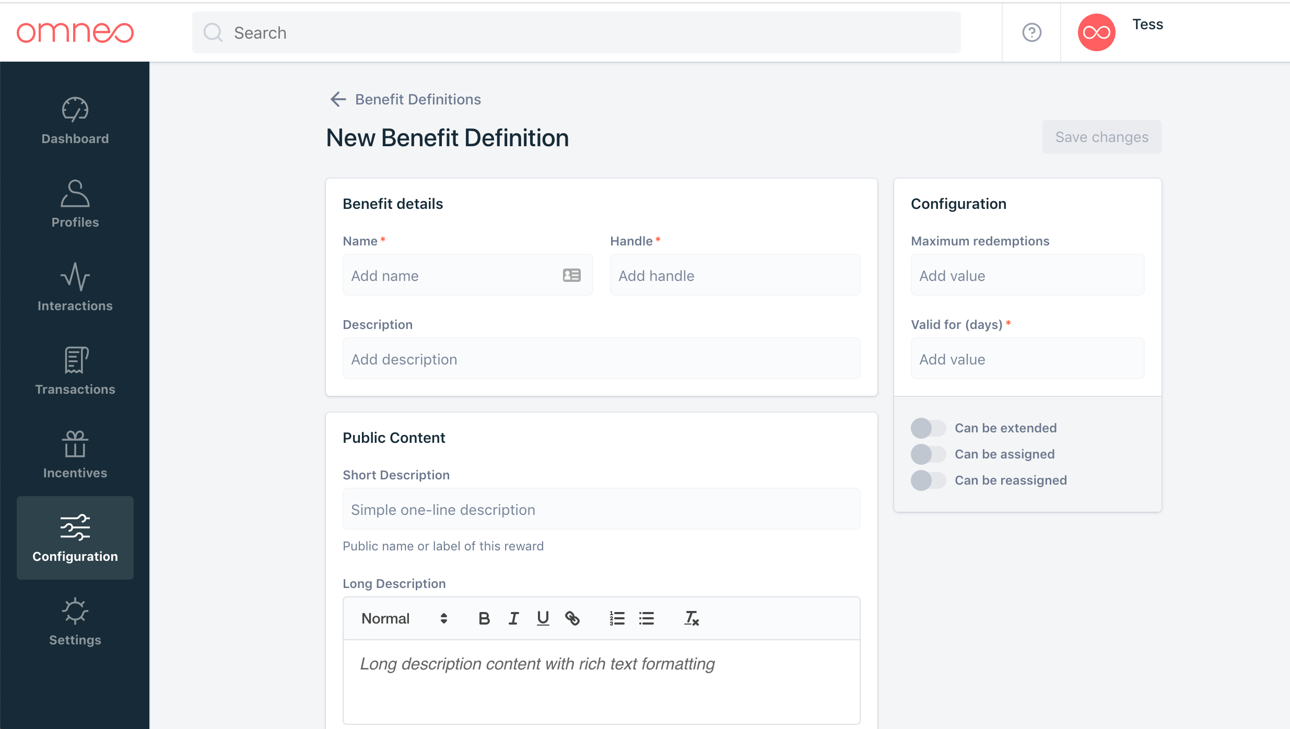Click the Public Content section title
The width and height of the screenshot is (1290, 729).
[394, 438]
